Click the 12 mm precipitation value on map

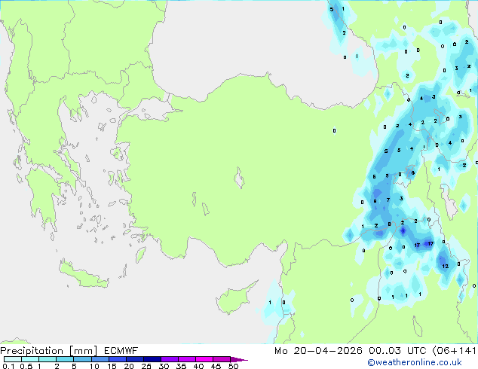point(445,266)
